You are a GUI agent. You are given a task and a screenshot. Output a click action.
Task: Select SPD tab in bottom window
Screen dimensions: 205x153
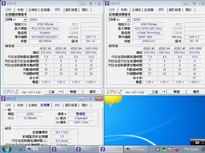click(57, 105)
